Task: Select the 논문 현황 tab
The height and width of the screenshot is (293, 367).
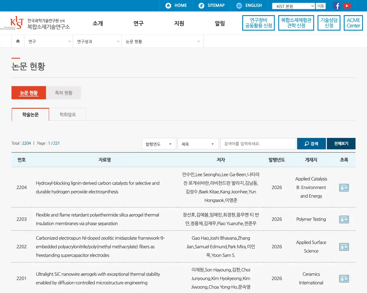Action: (x=29, y=93)
